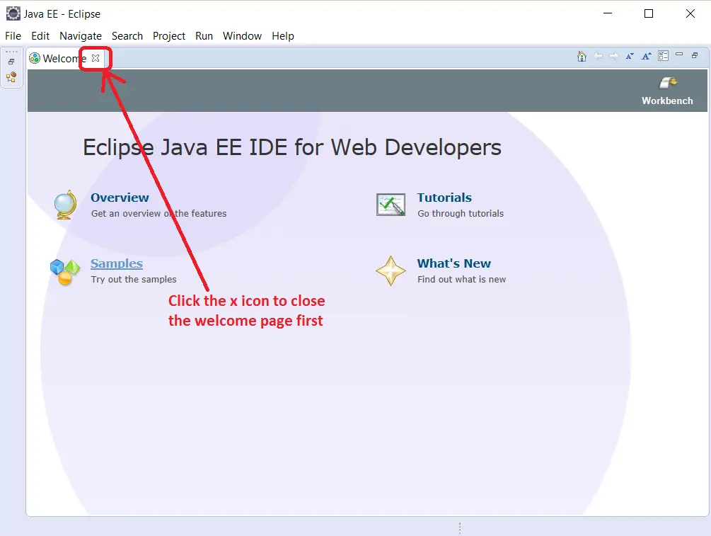The height and width of the screenshot is (536, 711).
Task: Click the Workbench label
Action: coord(667,101)
